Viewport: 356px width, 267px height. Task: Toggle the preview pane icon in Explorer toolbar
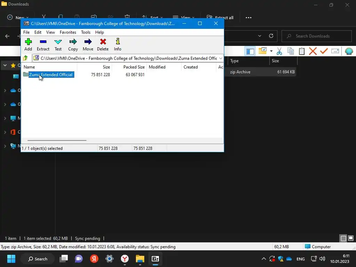tap(250, 51)
